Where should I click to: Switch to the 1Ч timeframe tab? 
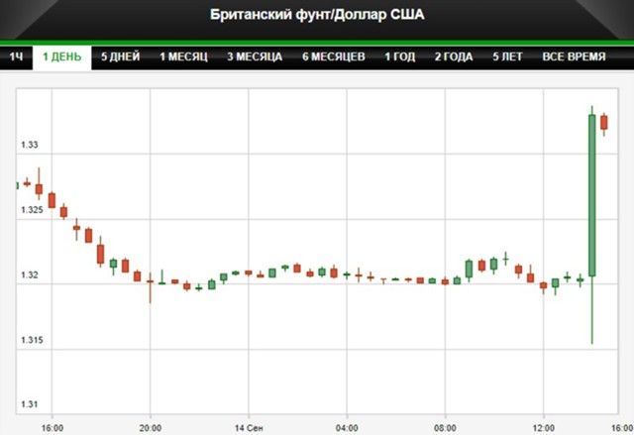16,57
